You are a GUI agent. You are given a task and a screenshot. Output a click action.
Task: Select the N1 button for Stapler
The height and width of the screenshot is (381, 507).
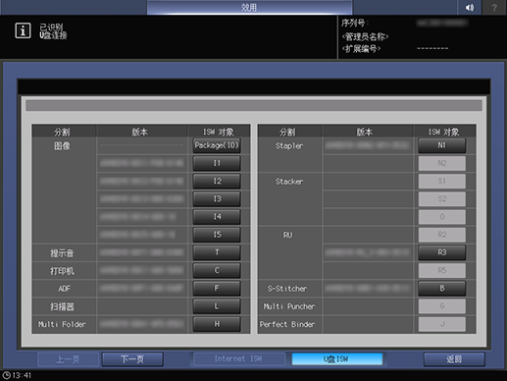coord(442,145)
